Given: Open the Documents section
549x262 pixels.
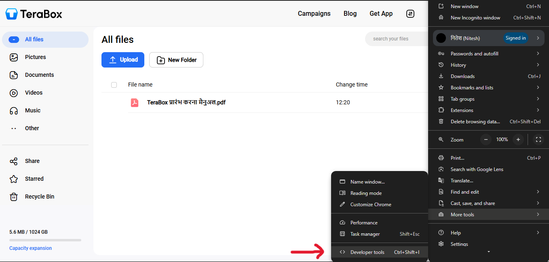Looking at the screenshot, I should (39, 75).
